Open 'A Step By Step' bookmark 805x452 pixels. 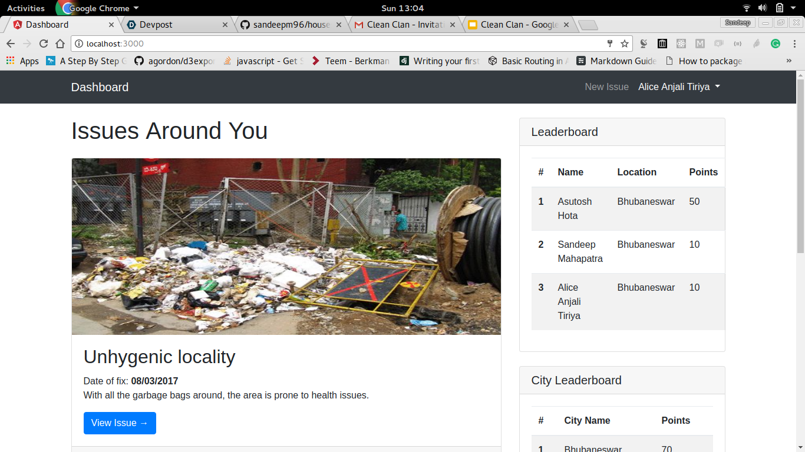(x=86, y=61)
